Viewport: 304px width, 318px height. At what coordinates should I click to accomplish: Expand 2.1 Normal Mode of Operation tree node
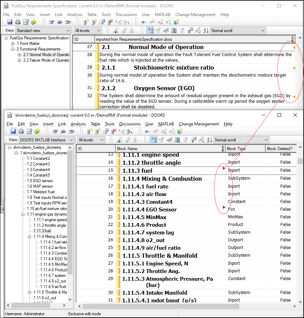pyautogui.click(x=19, y=55)
